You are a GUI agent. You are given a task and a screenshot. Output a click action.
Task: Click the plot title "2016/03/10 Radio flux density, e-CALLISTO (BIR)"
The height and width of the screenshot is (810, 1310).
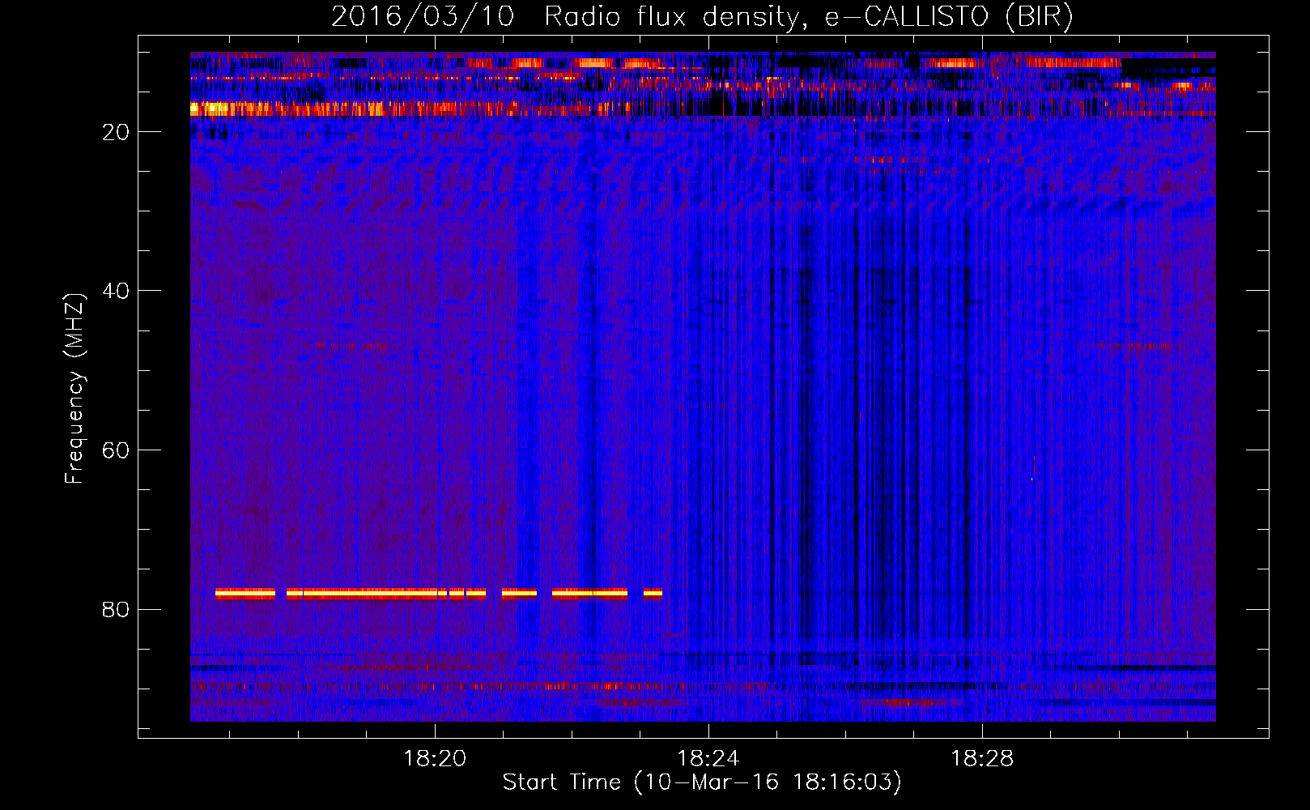coord(702,16)
